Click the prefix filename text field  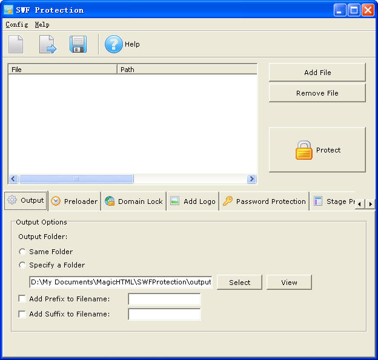(164, 299)
